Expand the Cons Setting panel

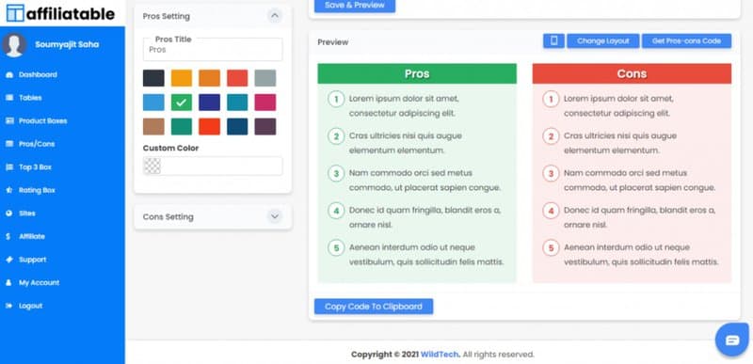tap(275, 216)
